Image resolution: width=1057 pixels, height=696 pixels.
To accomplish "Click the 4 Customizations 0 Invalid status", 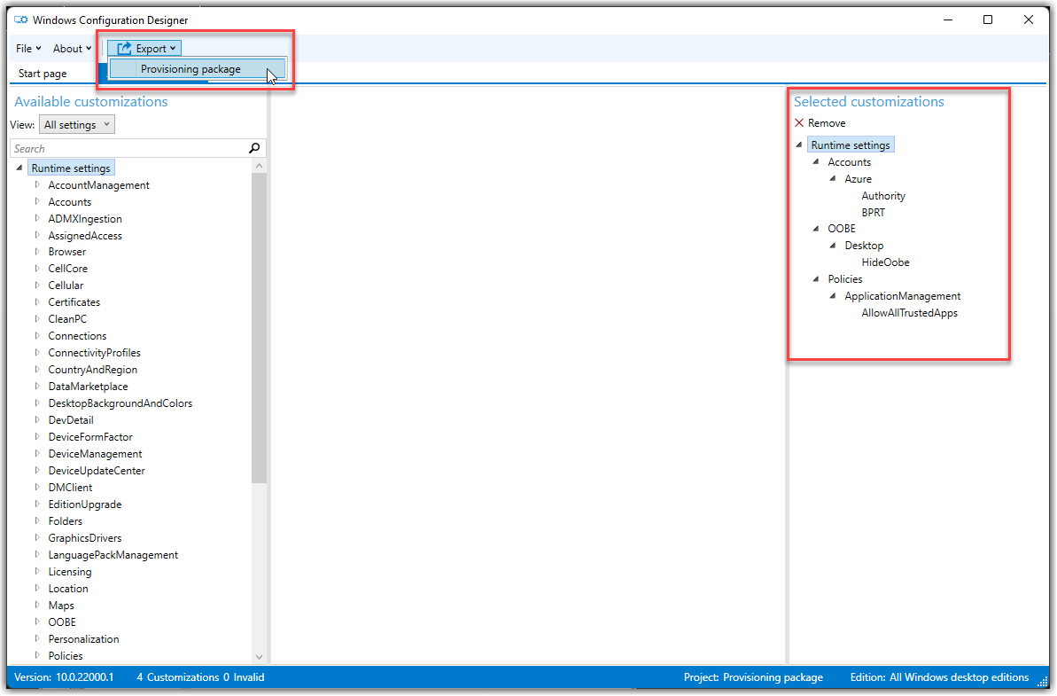I will coord(200,677).
